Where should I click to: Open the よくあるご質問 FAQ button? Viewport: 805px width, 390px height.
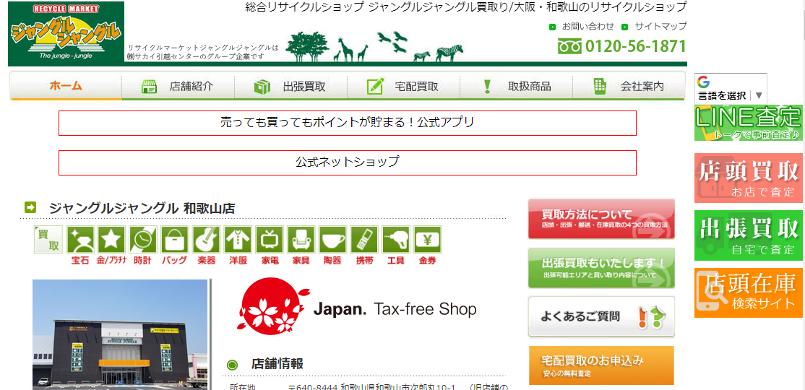point(601,317)
